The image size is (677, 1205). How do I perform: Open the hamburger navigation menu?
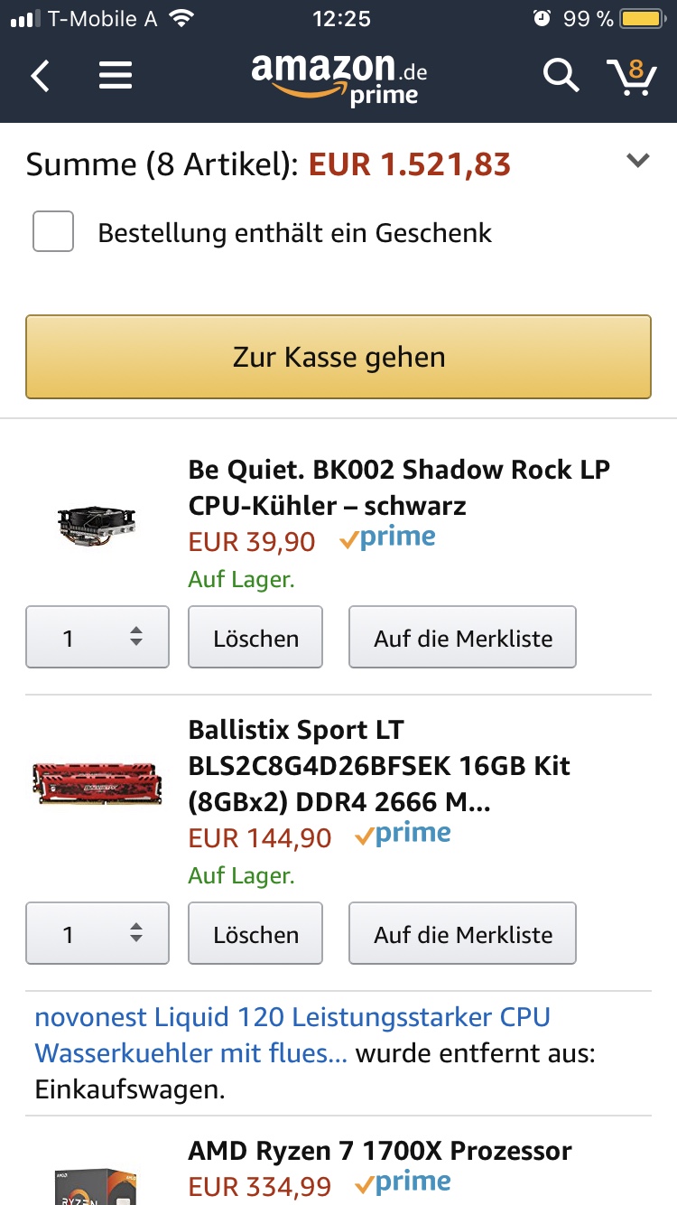[116, 75]
